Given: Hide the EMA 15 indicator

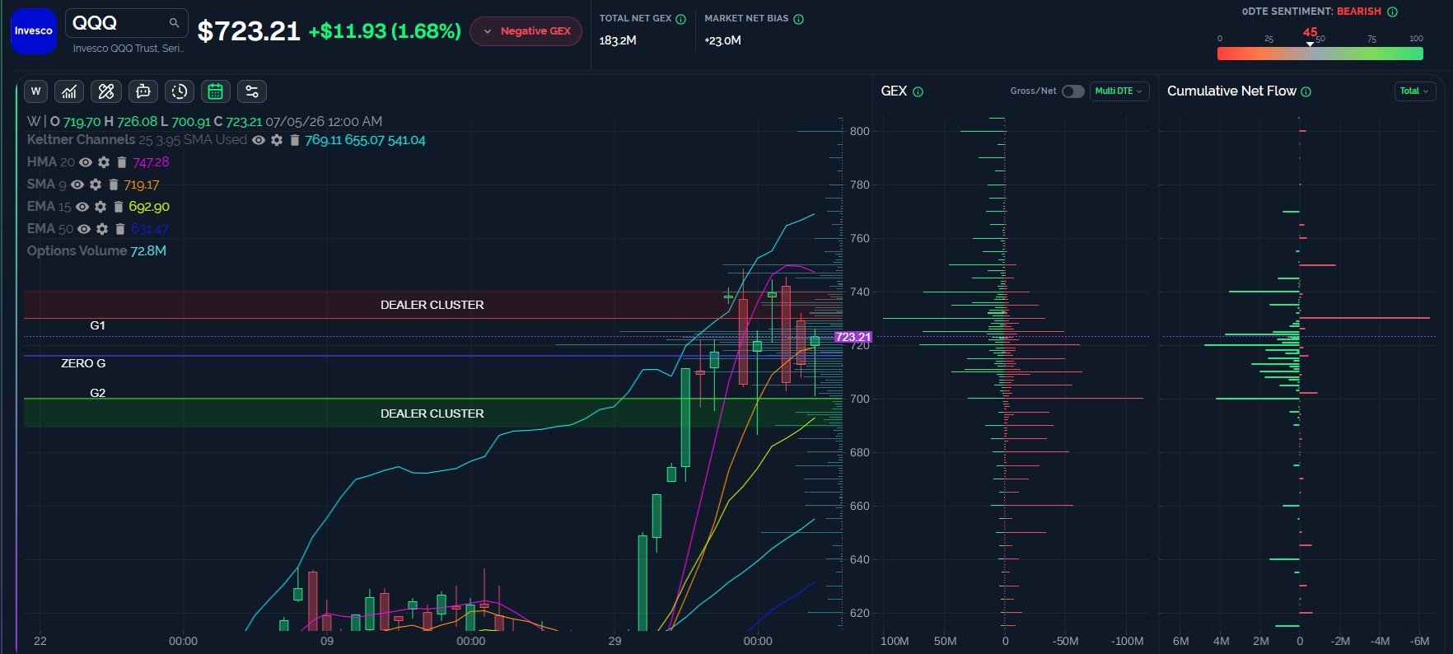Looking at the screenshot, I should pyautogui.click(x=82, y=207).
